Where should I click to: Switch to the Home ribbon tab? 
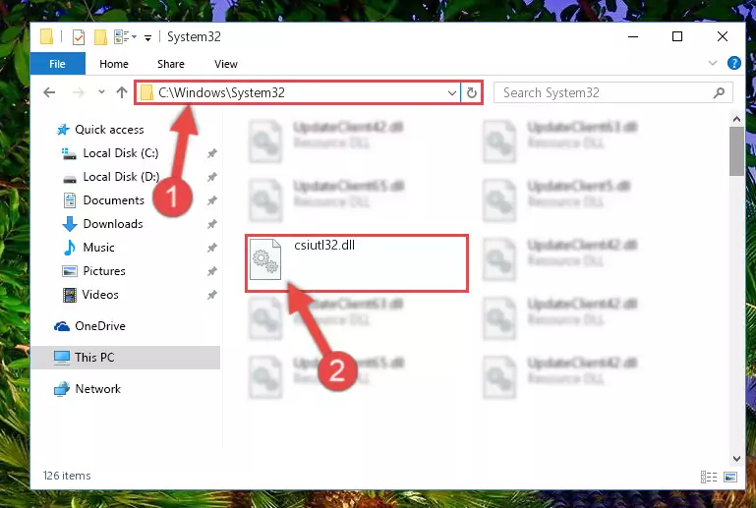click(x=114, y=64)
